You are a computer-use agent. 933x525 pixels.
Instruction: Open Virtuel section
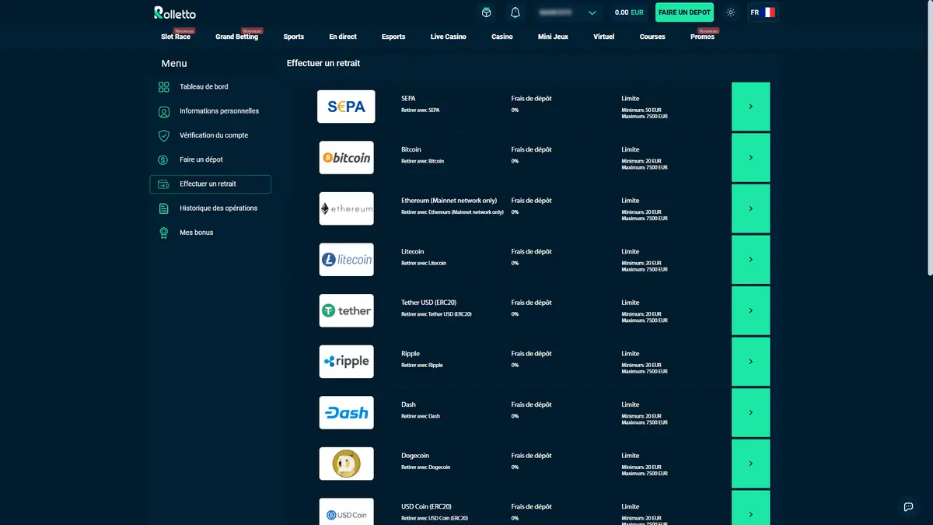pyautogui.click(x=603, y=37)
